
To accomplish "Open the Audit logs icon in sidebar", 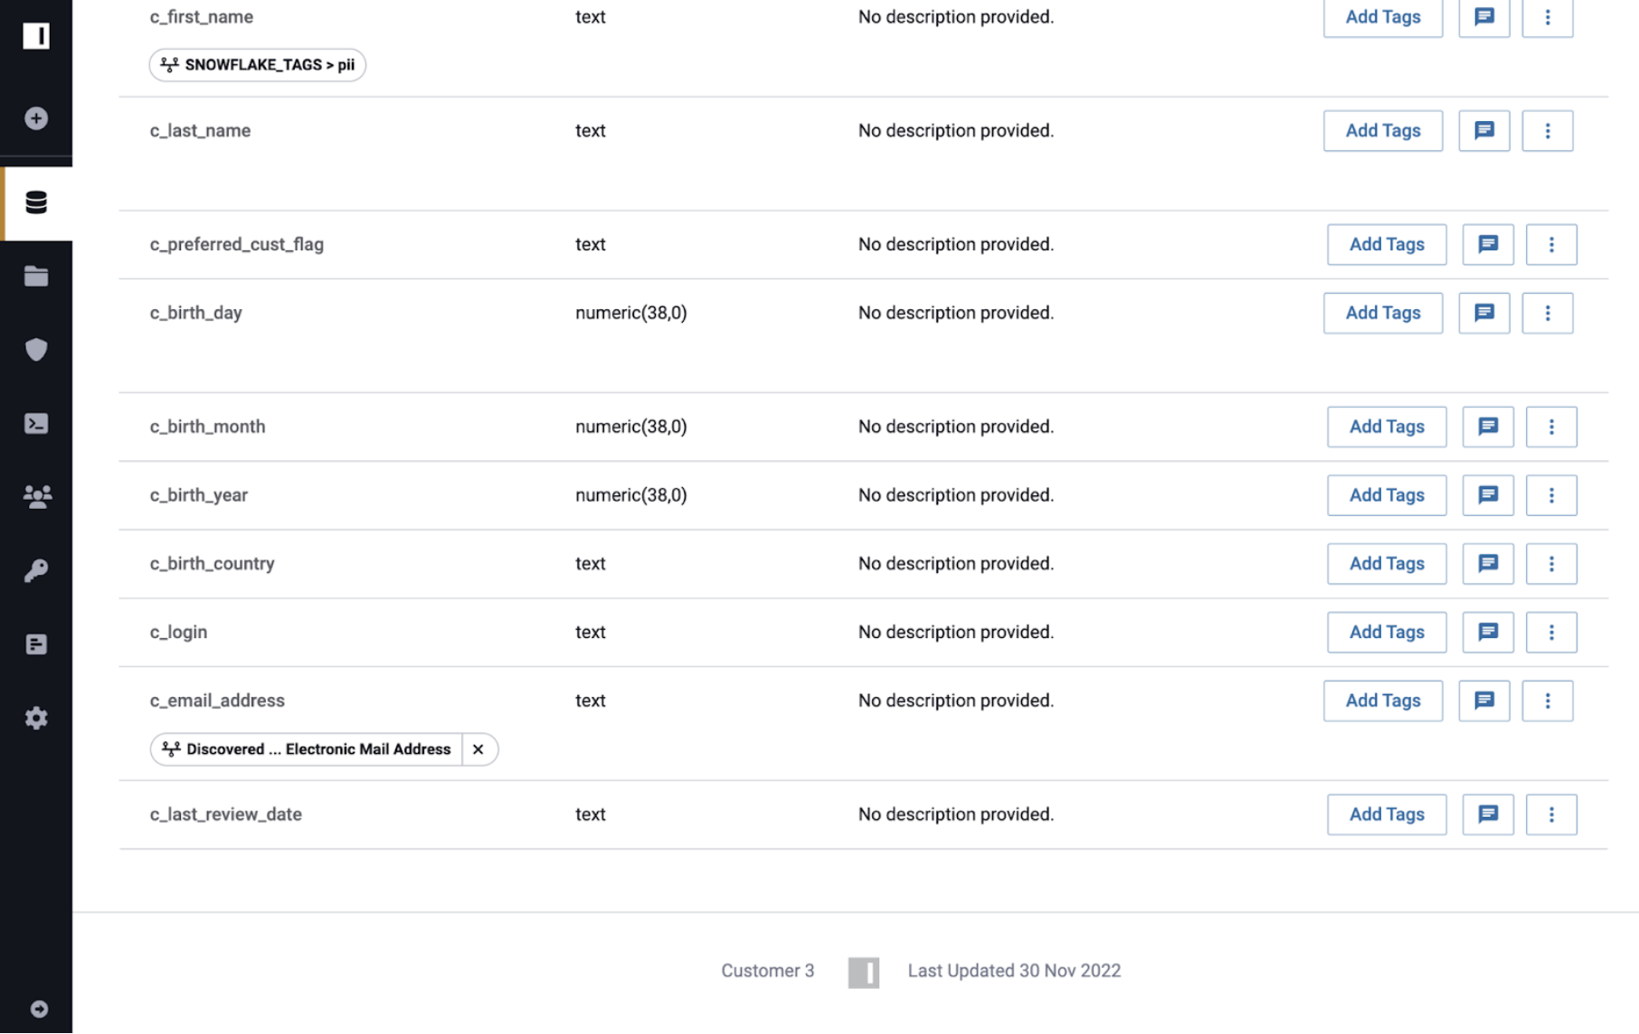I will click(x=36, y=644).
